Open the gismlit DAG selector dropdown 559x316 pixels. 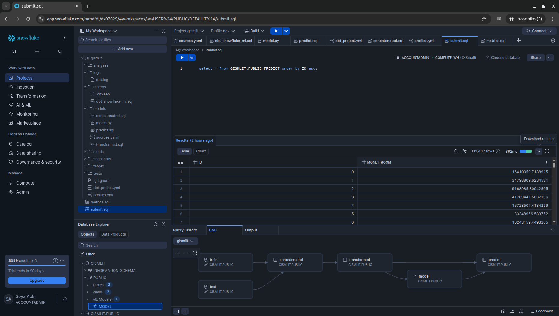coord(185,241)
